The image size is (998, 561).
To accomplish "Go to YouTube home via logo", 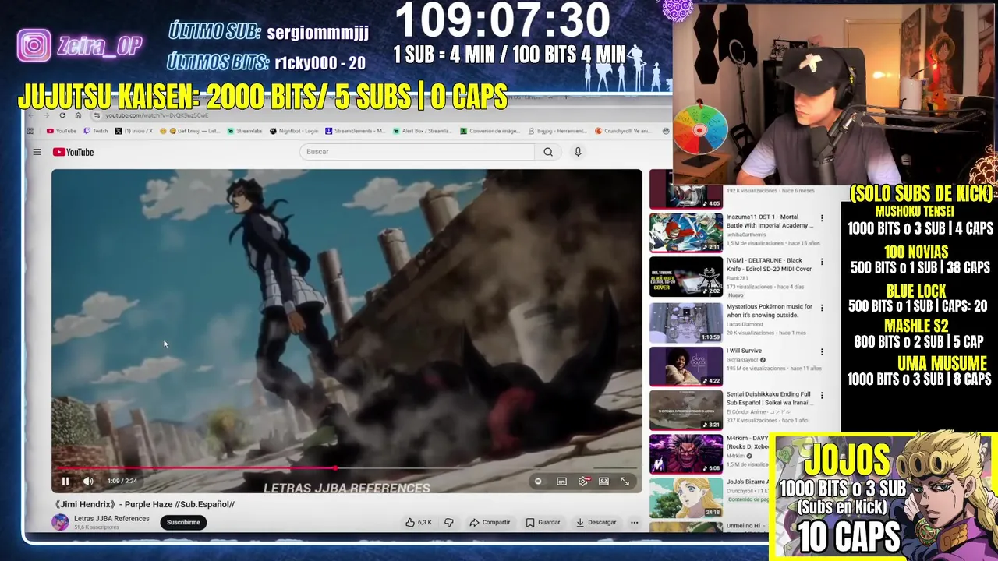I will [73, 152].
